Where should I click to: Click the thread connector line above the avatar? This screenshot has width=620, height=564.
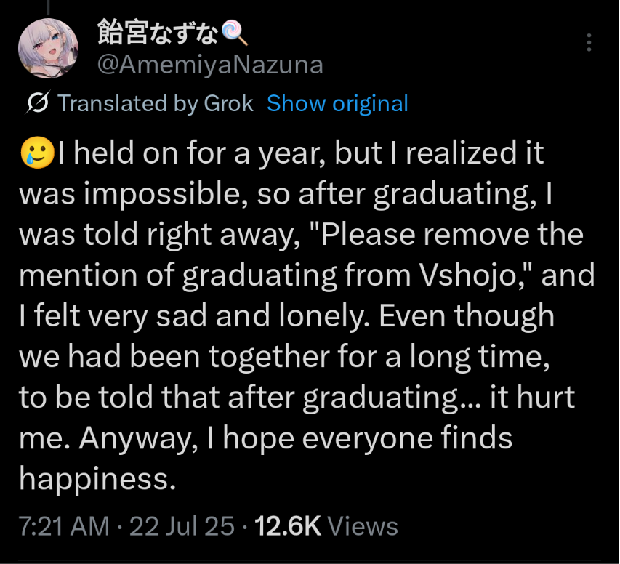click(48, 7)
